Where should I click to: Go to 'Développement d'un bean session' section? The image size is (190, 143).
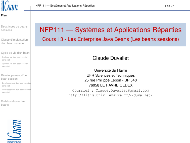14,77
